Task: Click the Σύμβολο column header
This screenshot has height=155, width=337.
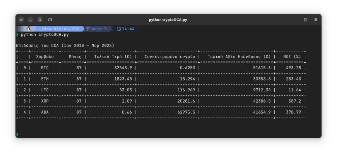Action: [x=45, y=57]
